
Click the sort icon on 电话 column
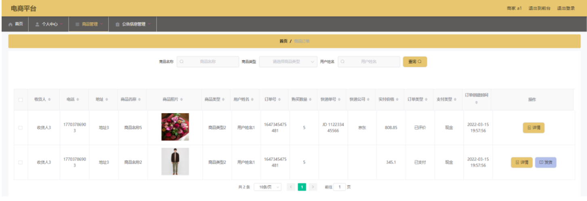tap(78, 99)
